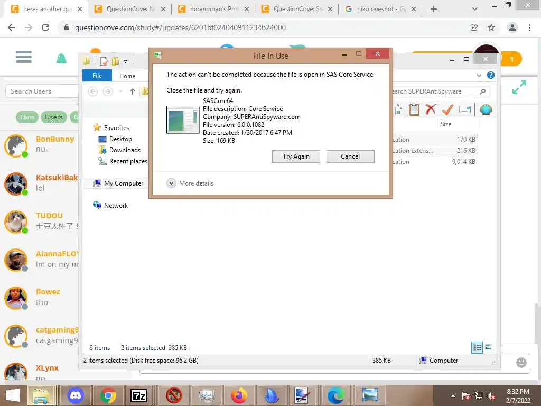
Task: Switch Explorer to large icons view
Action: [489, 348]
